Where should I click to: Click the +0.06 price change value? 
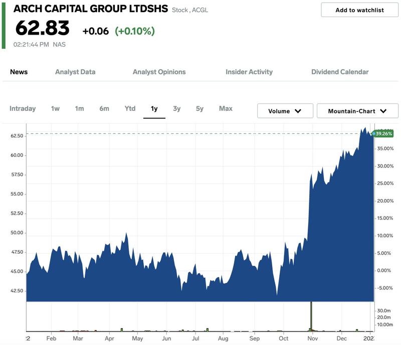point(96,31)
